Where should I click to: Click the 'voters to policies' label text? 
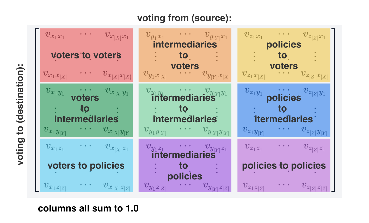[86, 166]
